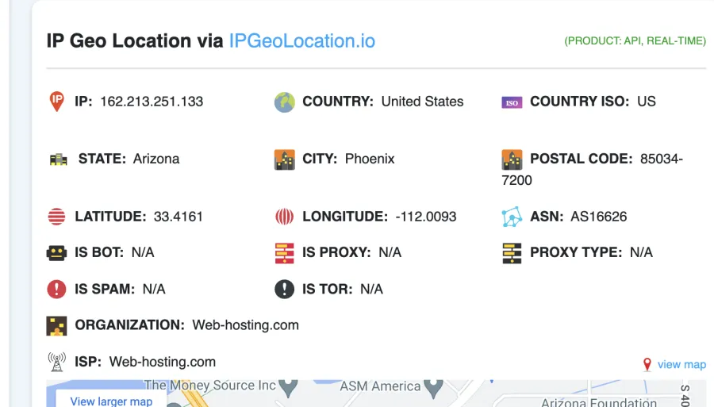Image resolution: width=714 pixels, height=407 pixels.
Task: Click the red IS PROXY server icon
Action: pos(285,253)
